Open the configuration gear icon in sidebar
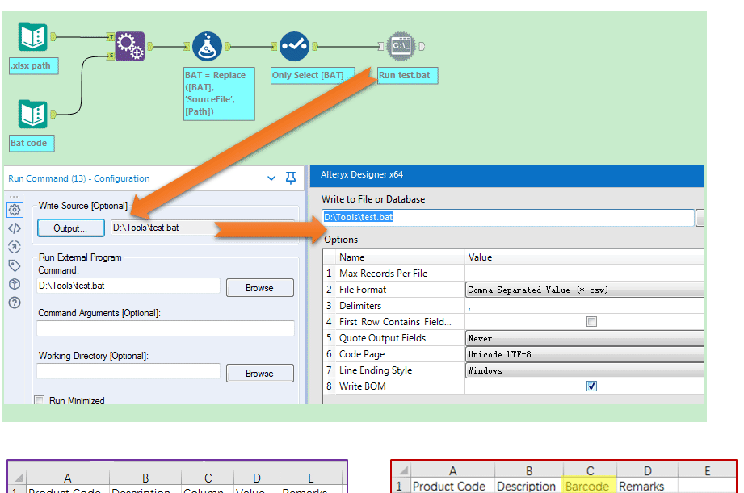 pos(15,210)
